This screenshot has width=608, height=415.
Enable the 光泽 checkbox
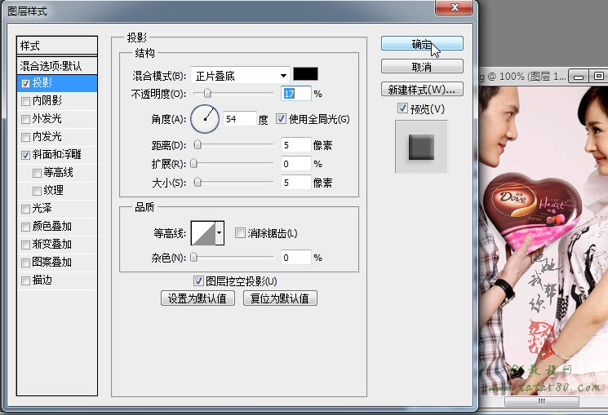coord(25,209)
